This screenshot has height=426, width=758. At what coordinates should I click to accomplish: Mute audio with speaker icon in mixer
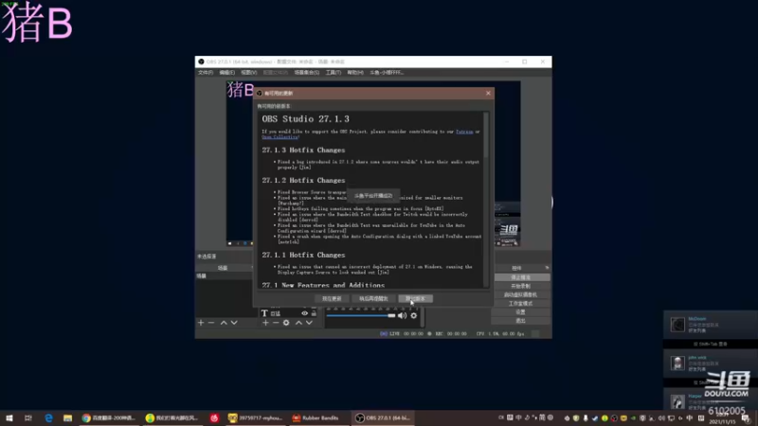point(402,315)
